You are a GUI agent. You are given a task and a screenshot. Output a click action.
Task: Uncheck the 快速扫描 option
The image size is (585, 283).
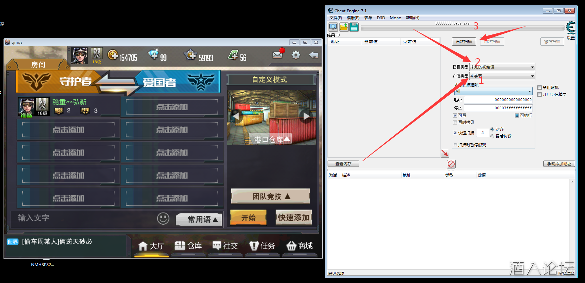(x=455, y=133)
